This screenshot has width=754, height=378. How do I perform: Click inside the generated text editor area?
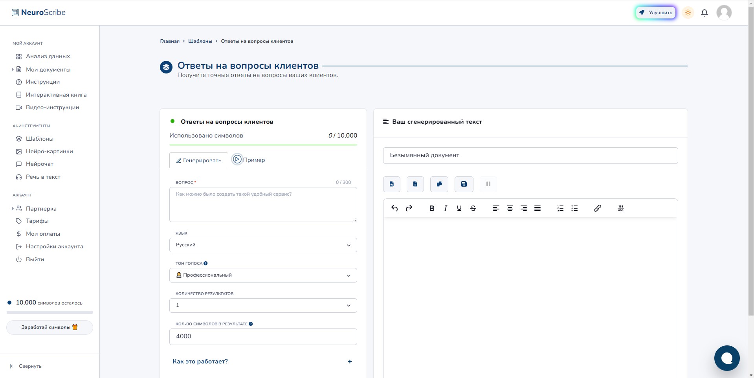point(530,297)
